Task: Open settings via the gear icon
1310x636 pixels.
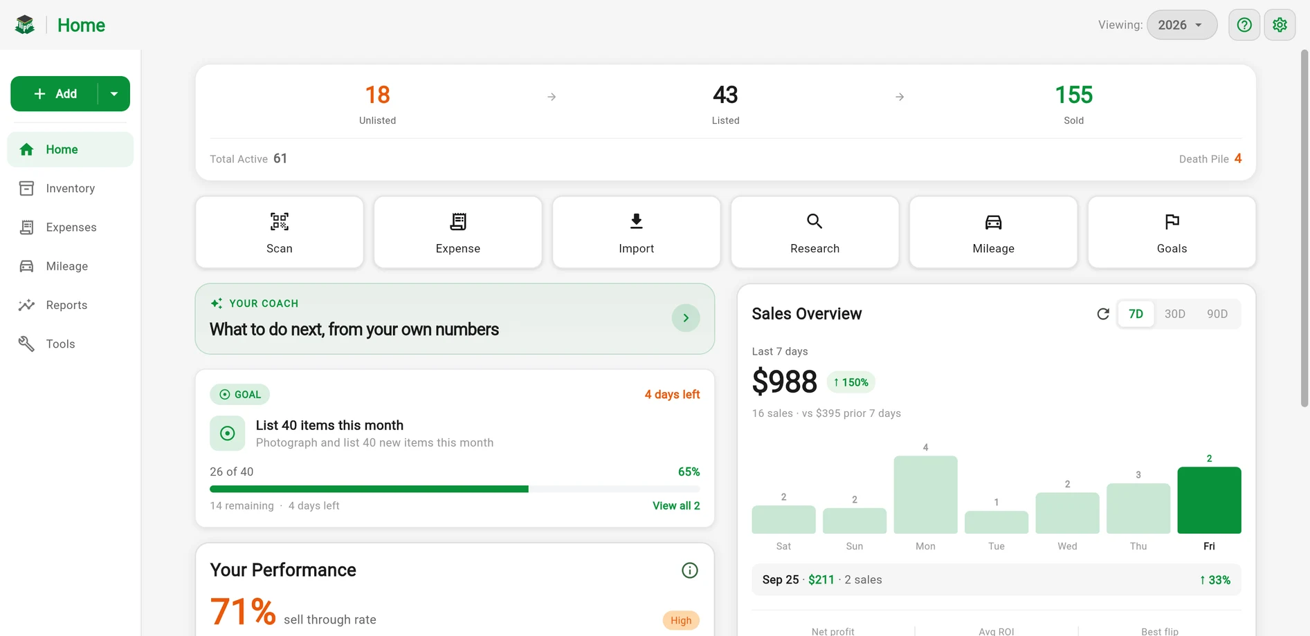Action: point(1280,25)
